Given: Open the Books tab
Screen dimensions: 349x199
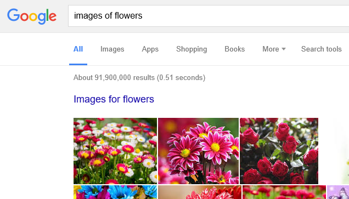Looking at the screenshot, I should (x=235, y=49).
